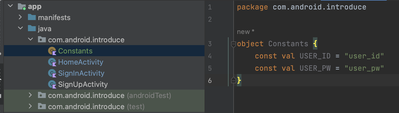
Task: Click the Constants Kotlin object icon
Action: click(52, 51)
